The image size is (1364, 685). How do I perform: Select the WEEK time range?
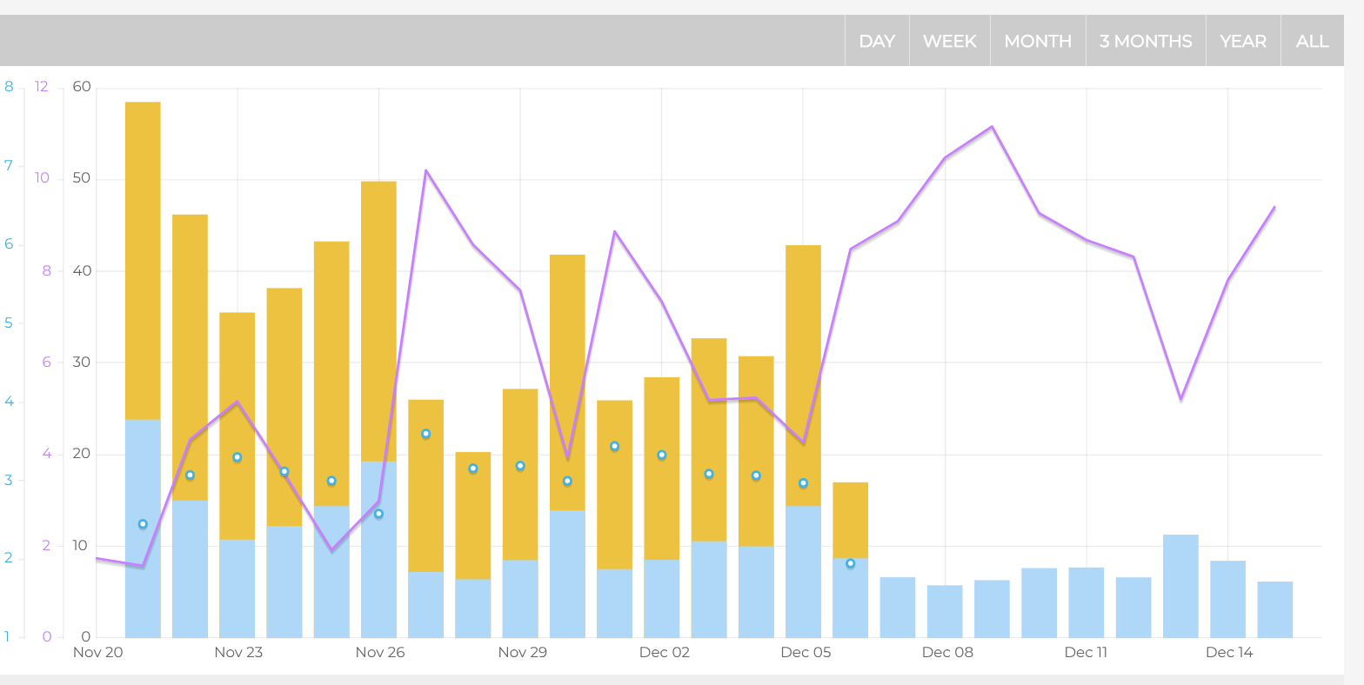click(949, 41)
